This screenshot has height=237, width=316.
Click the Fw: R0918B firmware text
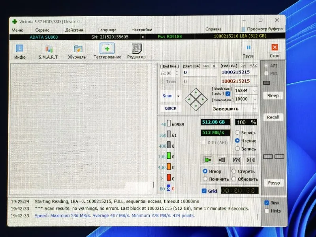[170, 37]
